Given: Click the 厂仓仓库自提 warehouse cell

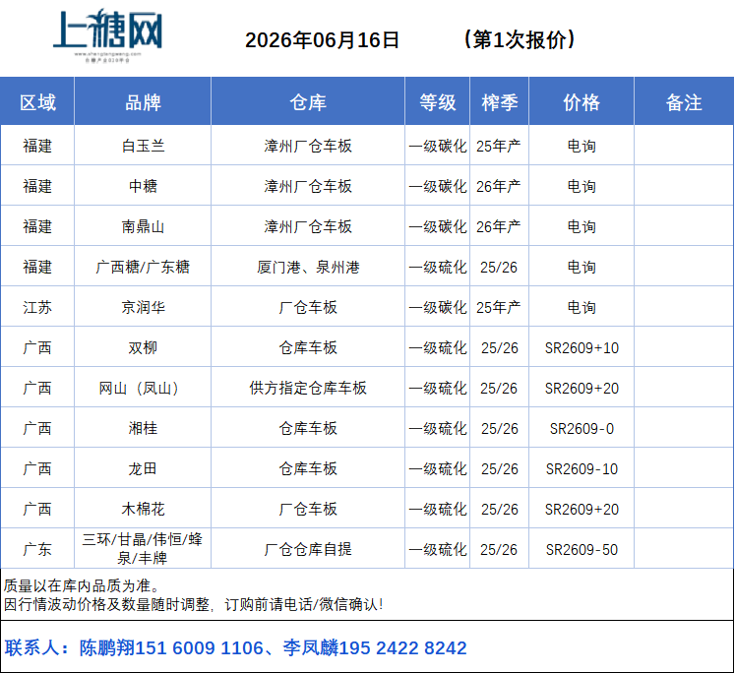Looking at the screenshot, I should click(x=308, y=549).
